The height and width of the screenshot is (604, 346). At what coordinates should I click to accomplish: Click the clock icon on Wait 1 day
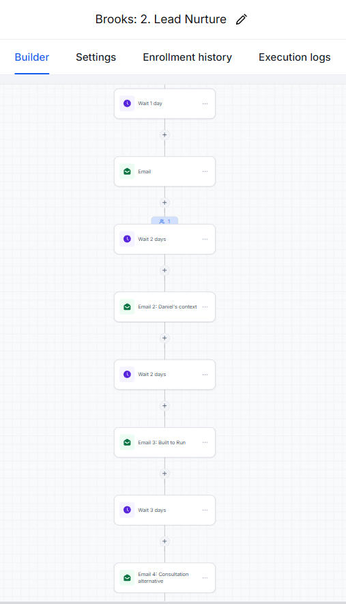tap(127, 104)
